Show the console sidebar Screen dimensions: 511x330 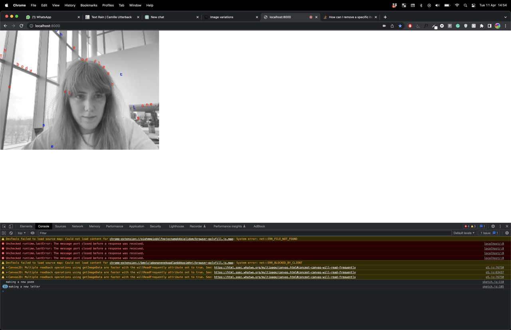(4, 233)
